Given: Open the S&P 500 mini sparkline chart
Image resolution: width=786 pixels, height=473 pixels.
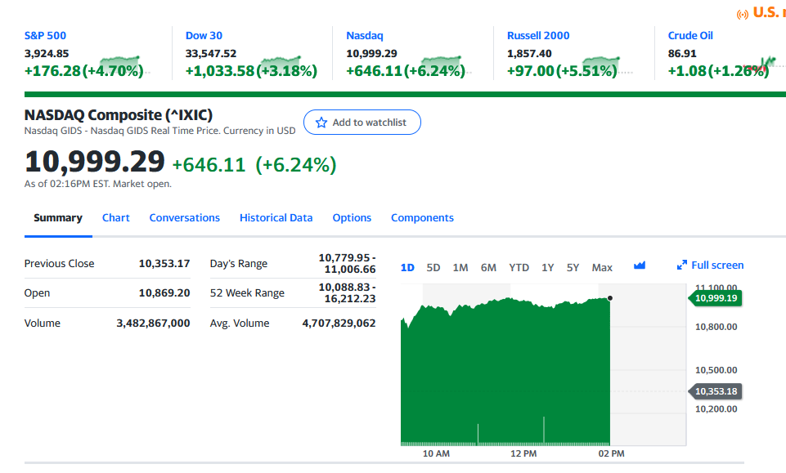Looking at the screenshot, I should 121,65.
